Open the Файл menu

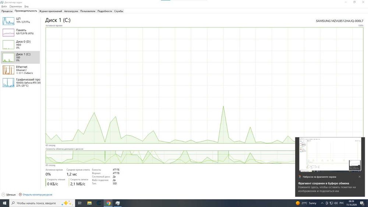[x=4, y=7]
